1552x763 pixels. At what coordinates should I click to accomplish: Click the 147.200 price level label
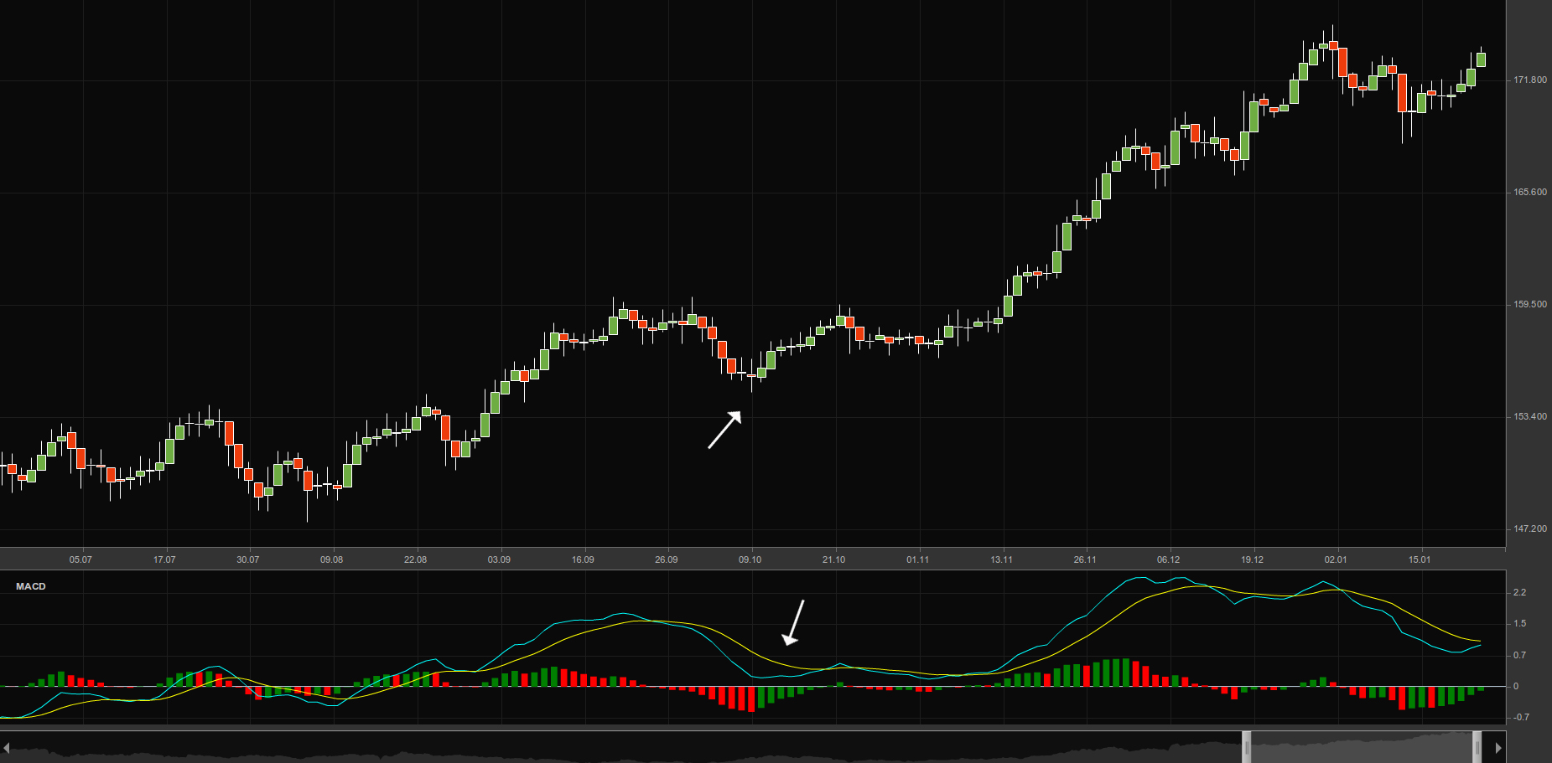[1529, 529]
